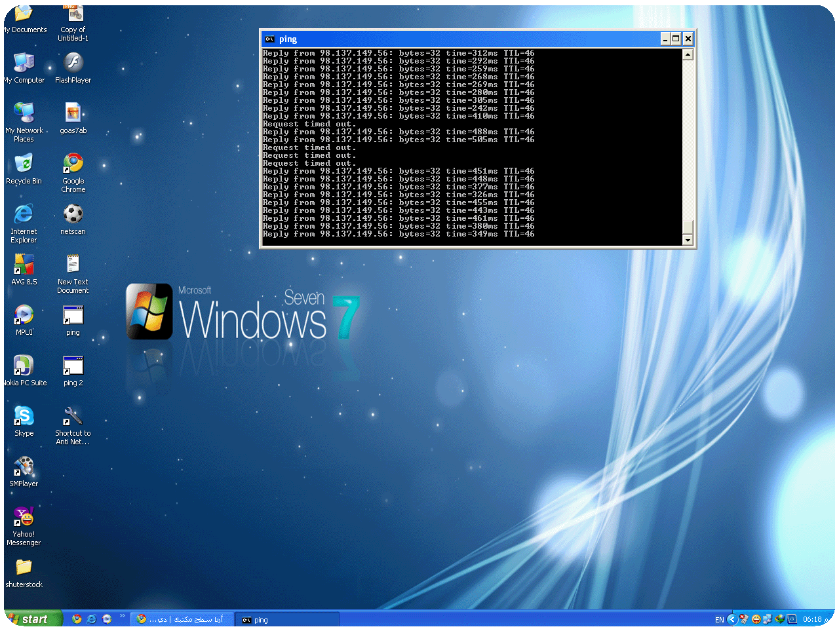Switch to the Chrome taskbar window
Image resolution: width=839 pixels, height=629 pixels.
tap(181, 619)
